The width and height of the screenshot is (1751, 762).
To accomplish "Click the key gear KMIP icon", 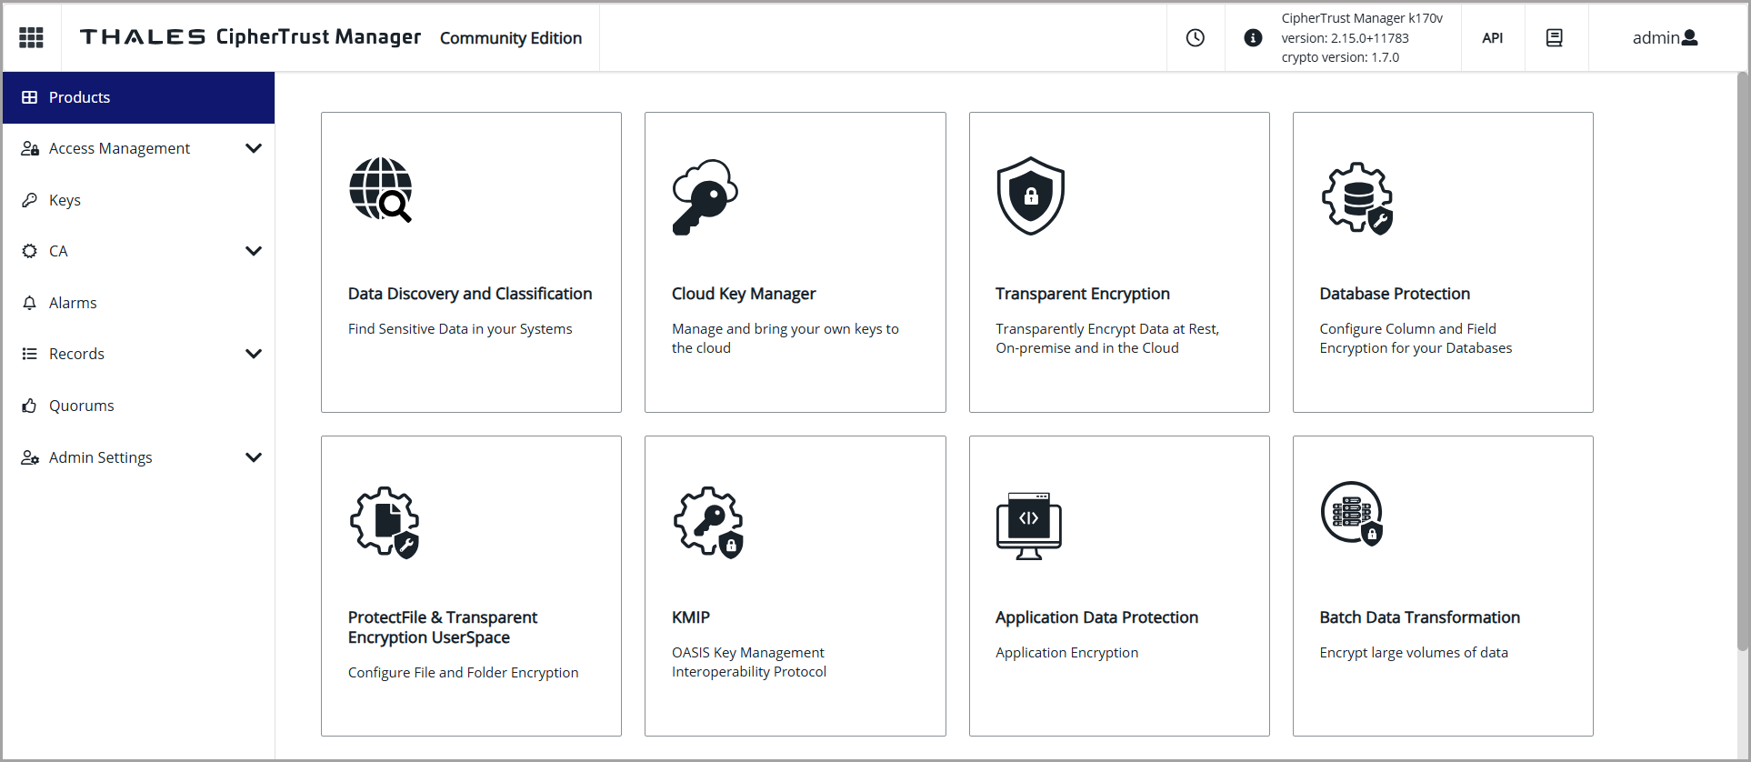I will 708,522.
